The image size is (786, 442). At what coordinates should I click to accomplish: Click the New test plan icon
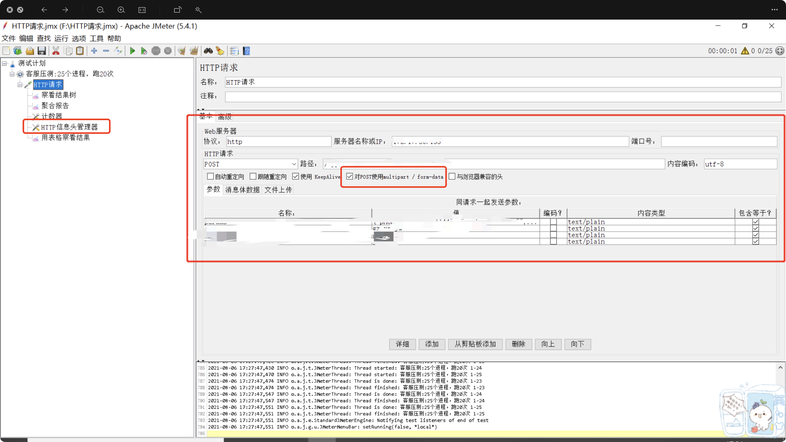(6, 51)
